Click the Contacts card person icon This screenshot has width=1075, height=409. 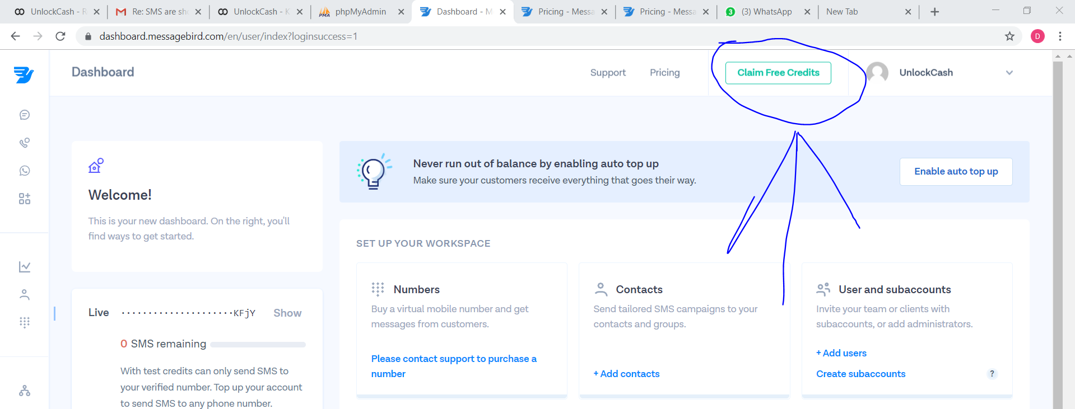click(x=601, y=289)
